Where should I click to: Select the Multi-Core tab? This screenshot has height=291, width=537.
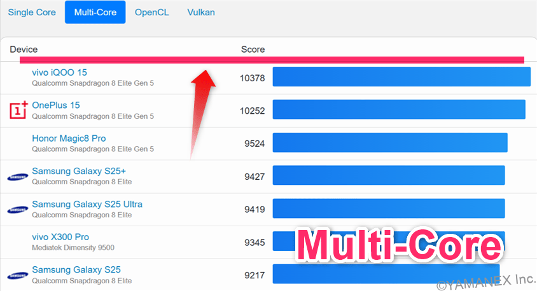tap(95, 12)
